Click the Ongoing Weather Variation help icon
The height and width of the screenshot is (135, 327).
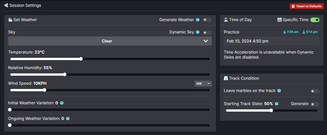68,119
